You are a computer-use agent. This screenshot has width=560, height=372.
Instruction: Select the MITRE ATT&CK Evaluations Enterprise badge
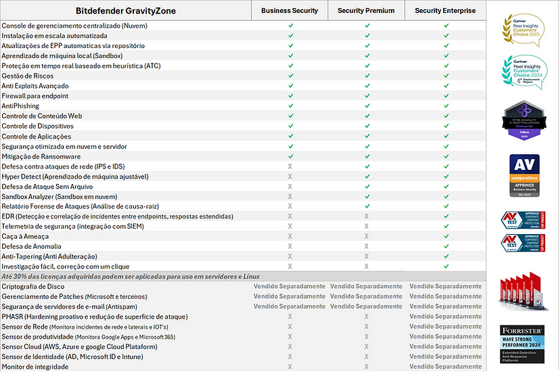524,120
